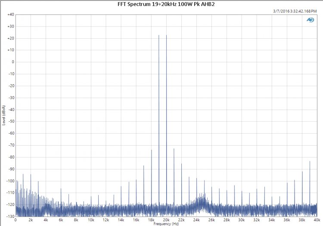
Task: Click the '+40' Y-axis tick label
Action: click(x=11, y=15)
